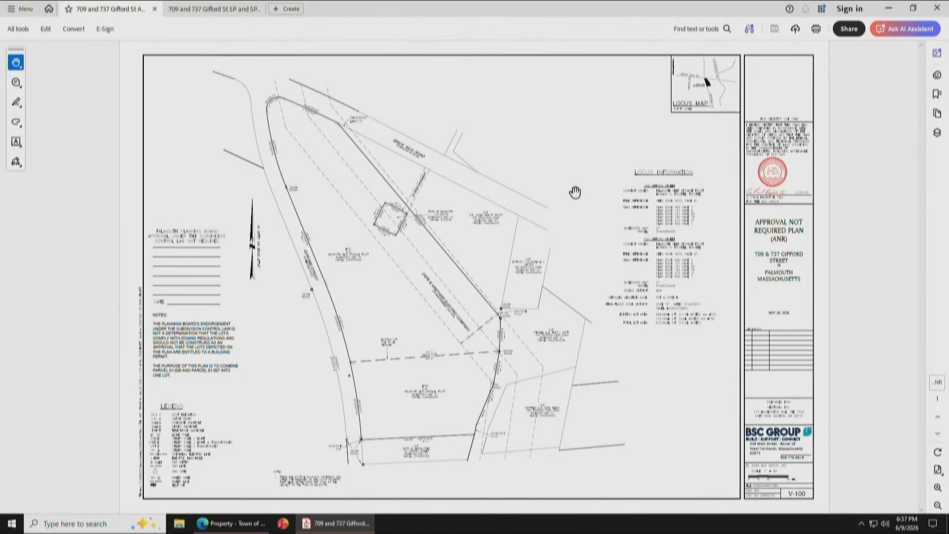The width and height of the screenshot is (949, 534).
Task: Click the Locus Map thumbnail on plan
Action: tap(705, 84)
